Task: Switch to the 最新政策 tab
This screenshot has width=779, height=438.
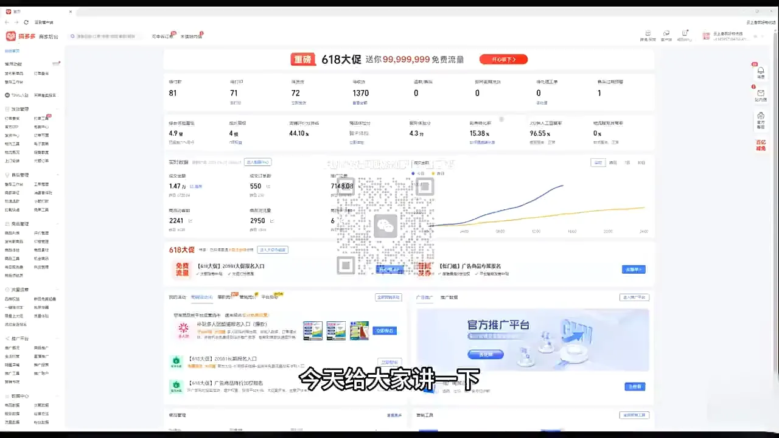Action: [x=222, y=297]
